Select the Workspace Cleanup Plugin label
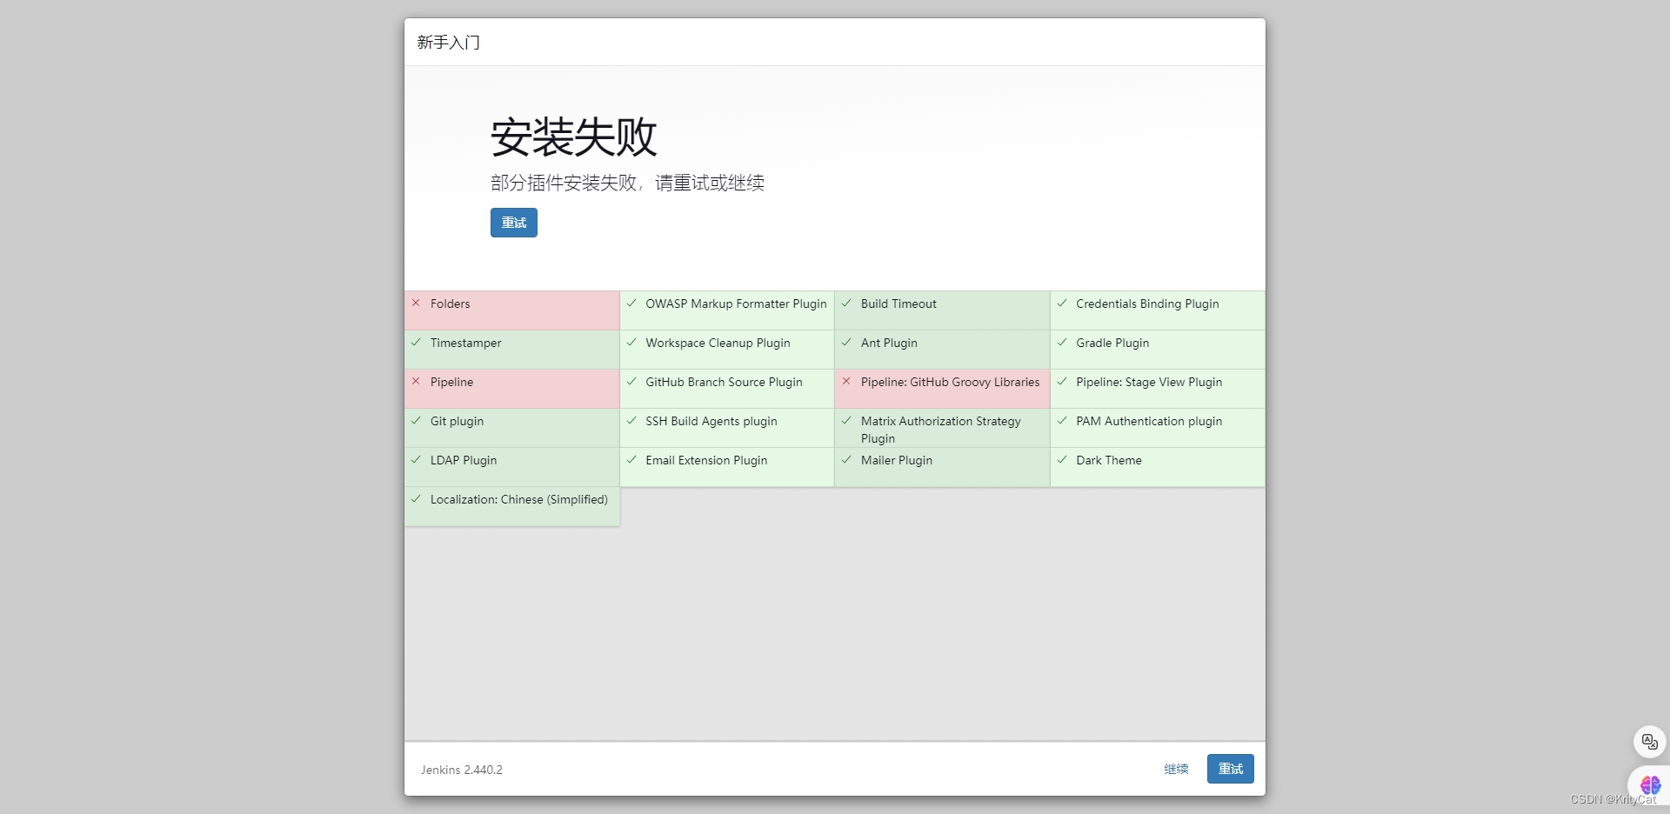 click(718, 343)
